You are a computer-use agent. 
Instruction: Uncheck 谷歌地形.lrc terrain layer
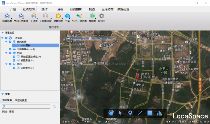point(14,68)
